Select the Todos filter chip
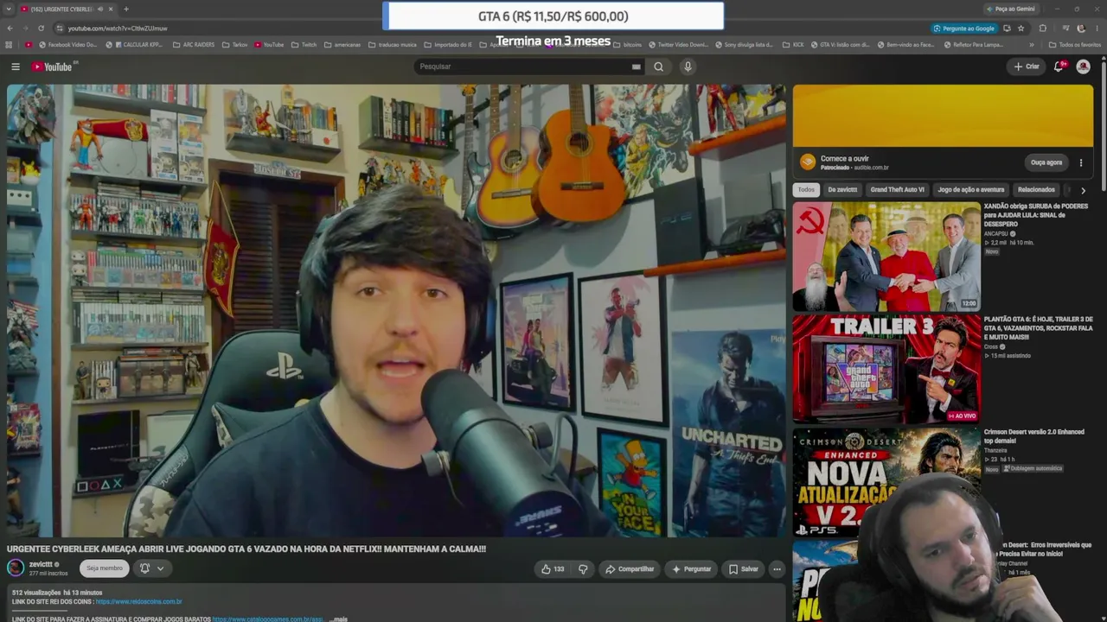The width and height of the screenshot is (1107, 622). [x=806, y=190]
